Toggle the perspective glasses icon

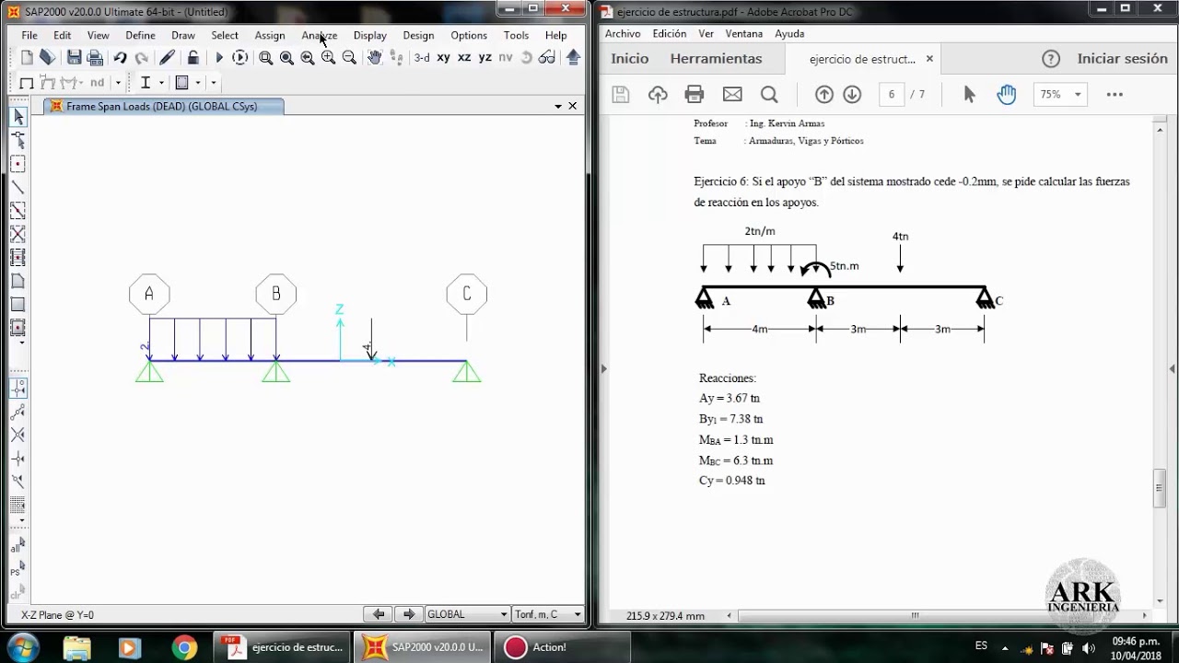[x=547, y=57]
